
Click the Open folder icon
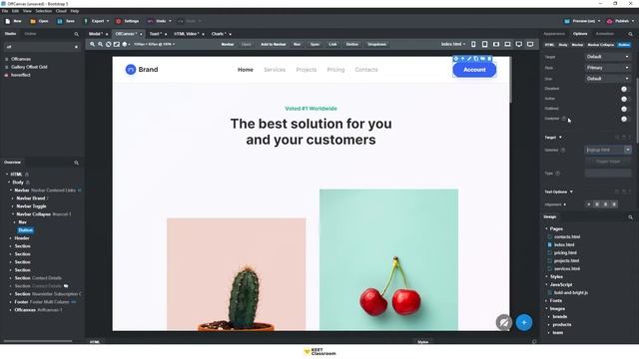[x=33, y=21]
